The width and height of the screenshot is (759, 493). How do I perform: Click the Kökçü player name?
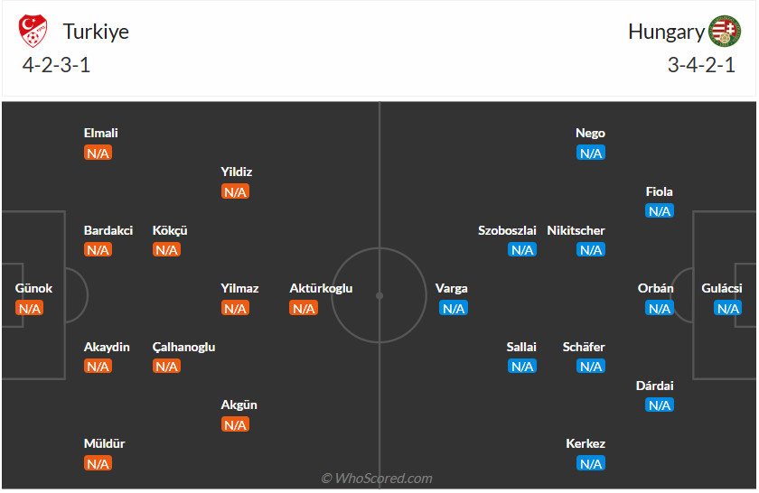(170, 230)
